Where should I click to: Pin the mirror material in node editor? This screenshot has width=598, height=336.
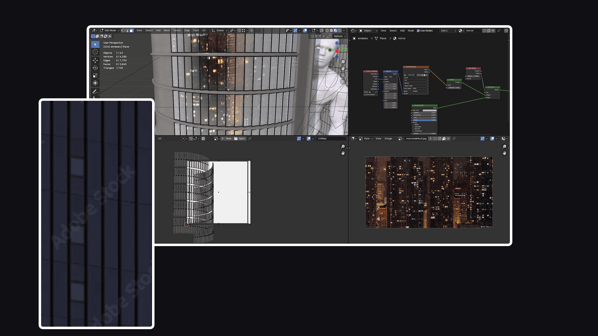(x=499, y=30)
